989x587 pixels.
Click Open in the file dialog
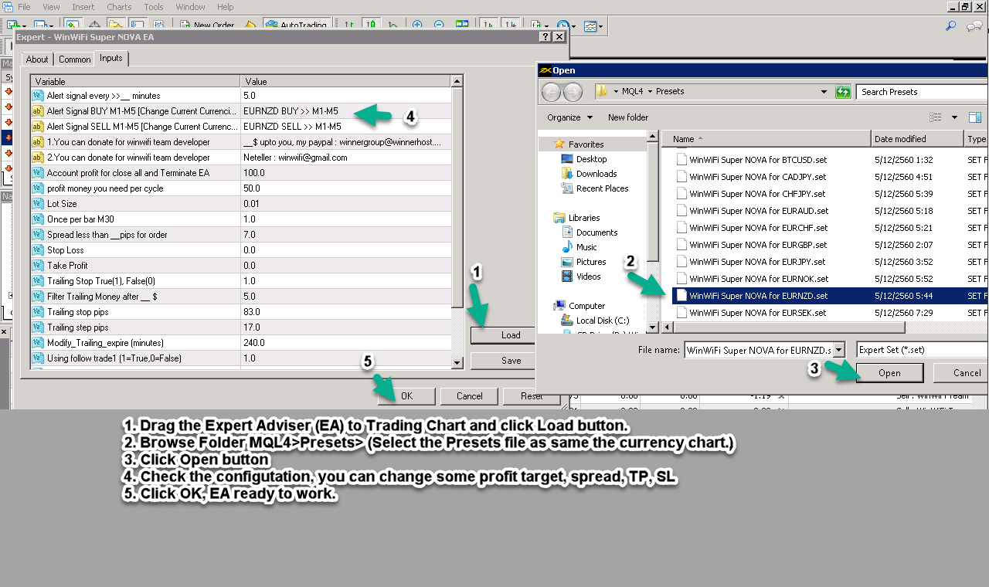pyautogui.click(x=889, y=373)
